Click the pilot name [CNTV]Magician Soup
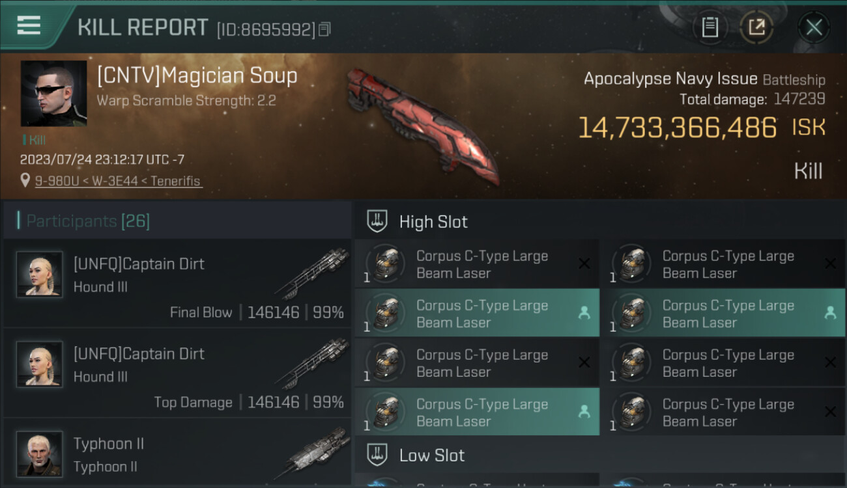 (x=197, y=75)
